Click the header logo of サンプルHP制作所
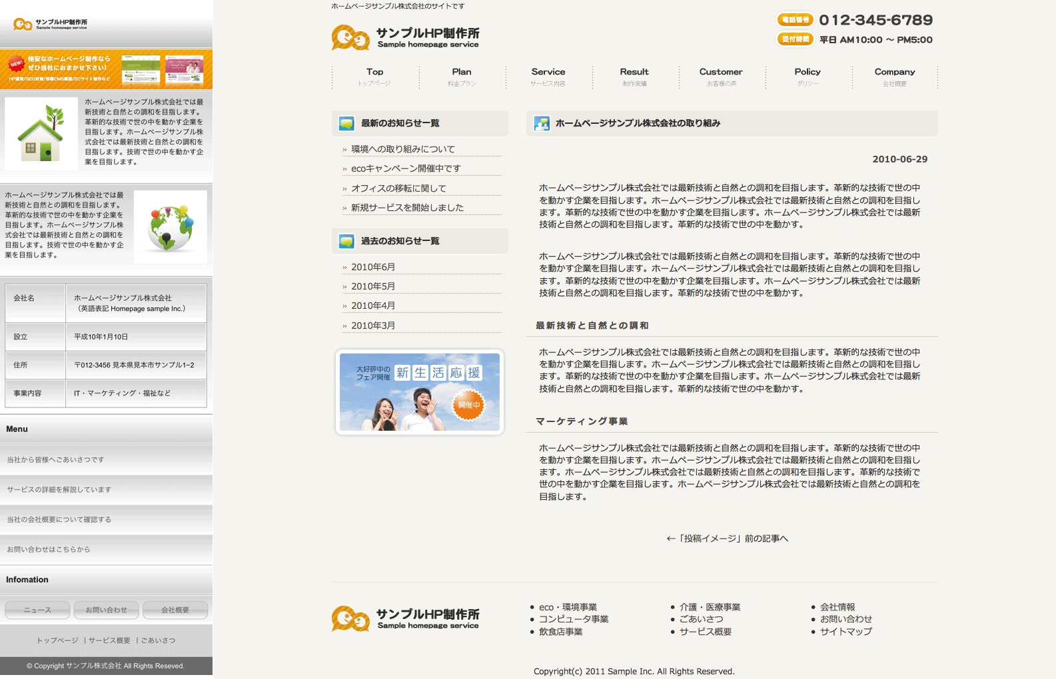The height and width of the screenshot is (679, 1056). (x=405, y=38)
